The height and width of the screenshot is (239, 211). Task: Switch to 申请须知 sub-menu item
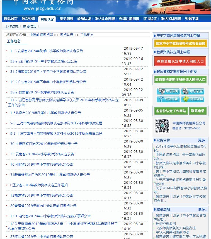point(30,26)
